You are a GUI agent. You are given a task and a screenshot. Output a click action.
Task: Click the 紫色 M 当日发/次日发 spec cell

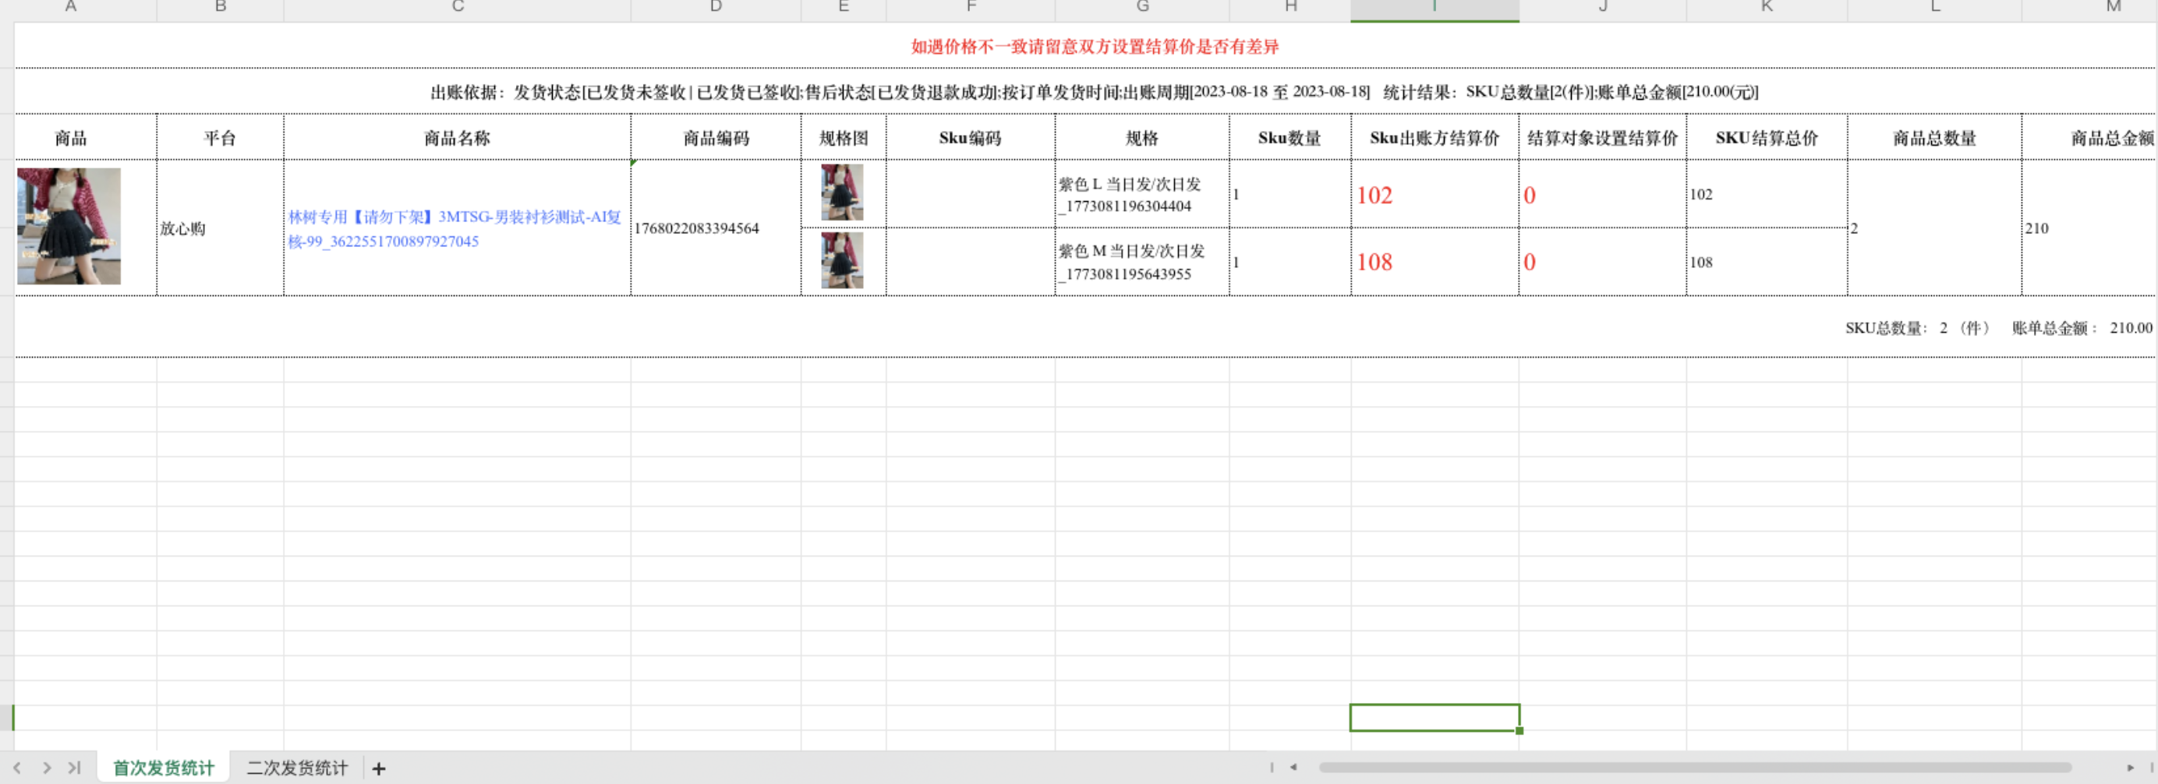1142,261
